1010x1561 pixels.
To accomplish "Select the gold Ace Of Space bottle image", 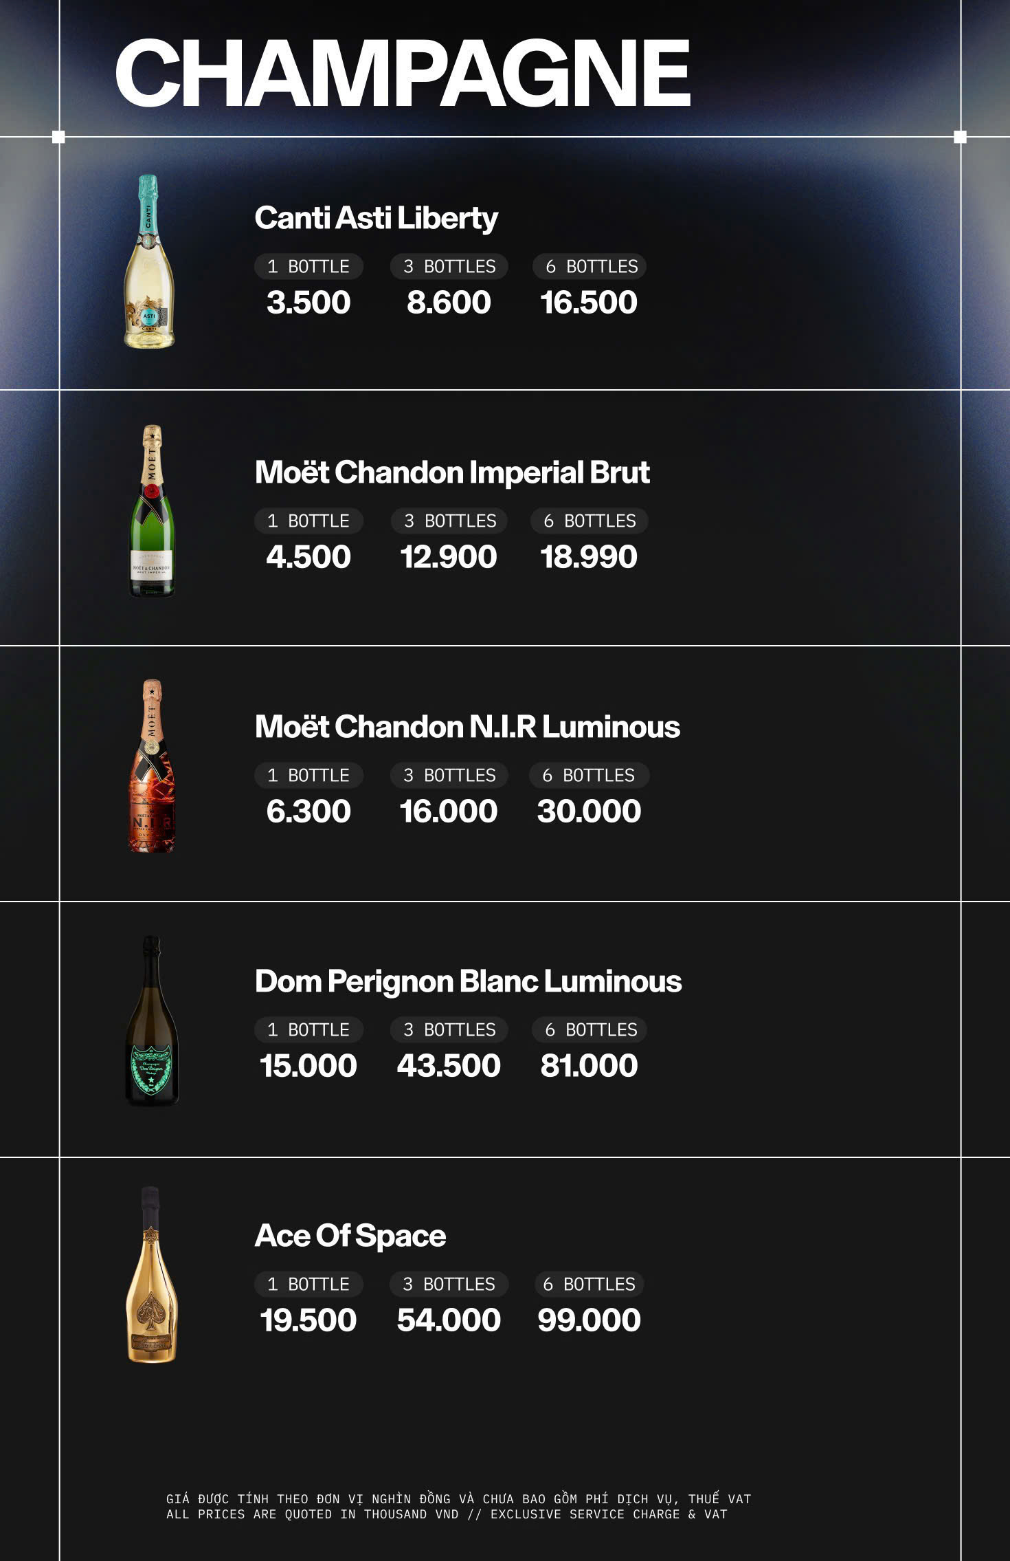I will point(152,1274).
